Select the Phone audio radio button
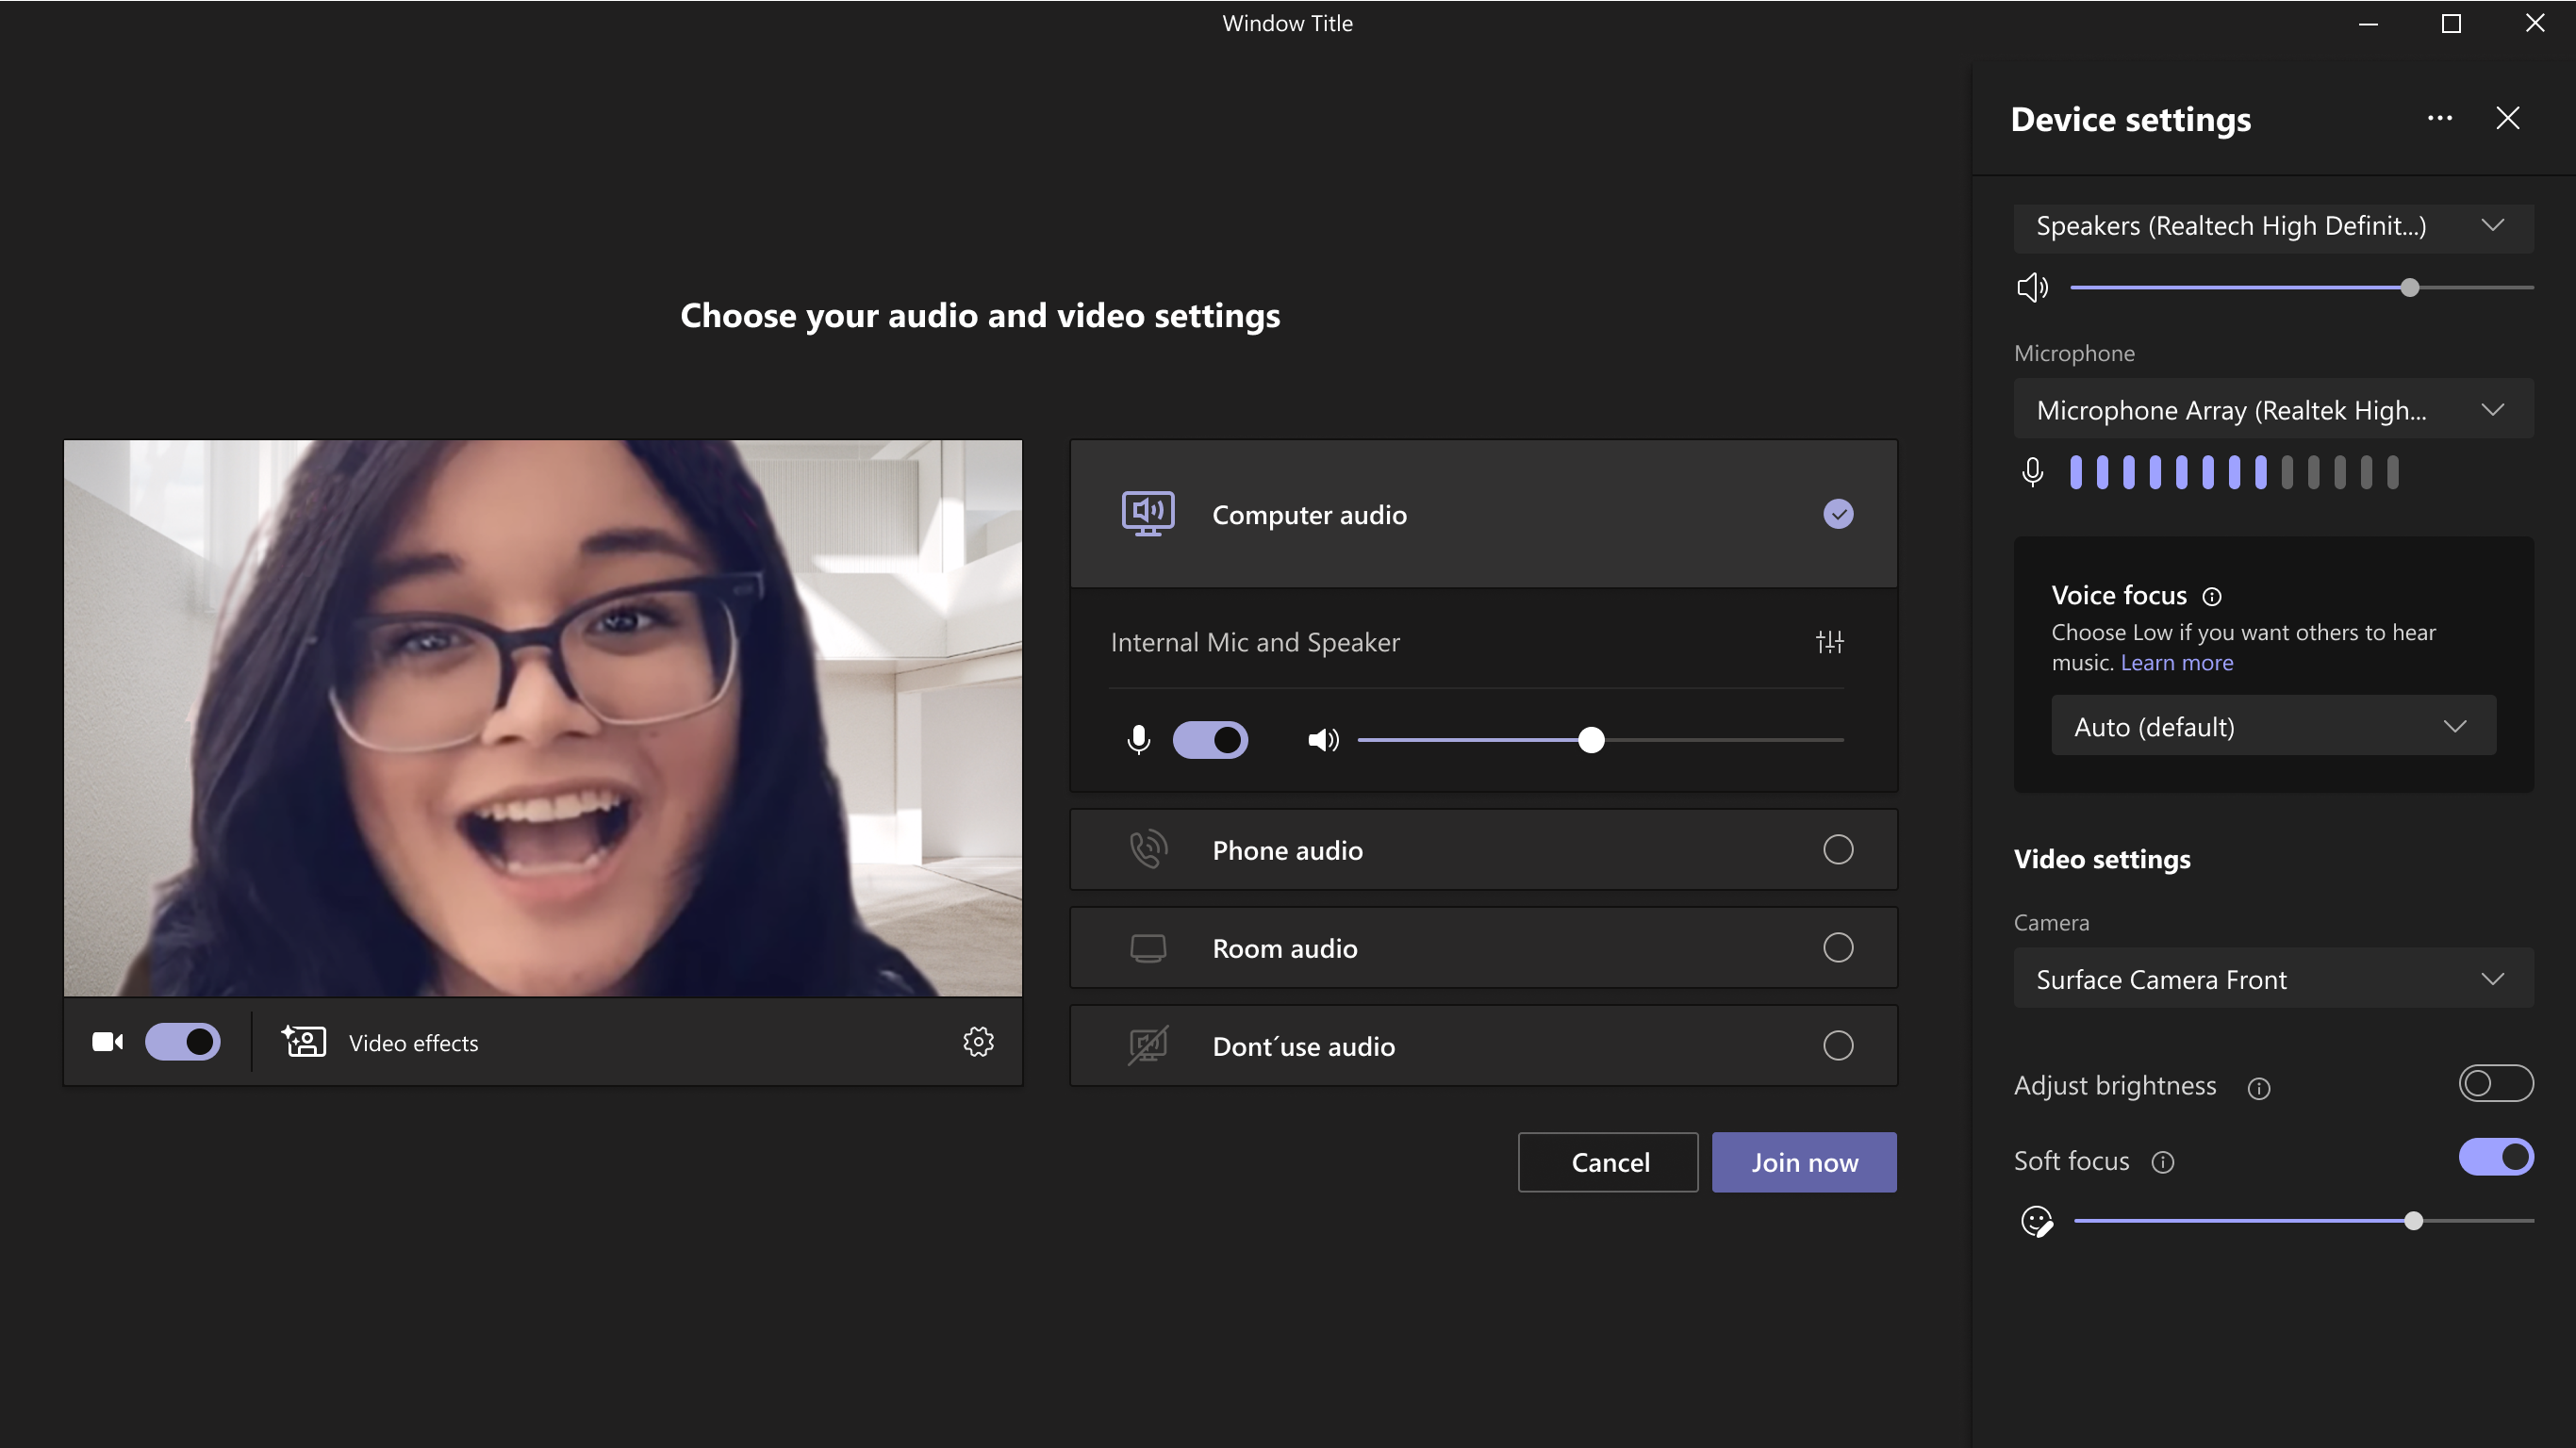 pyautogui.click(x=1838, y=850)
